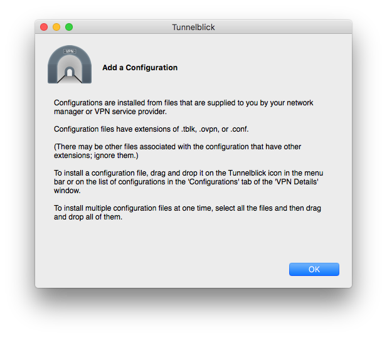Close the Tunnelblick window with the red button
The width and height of the screenshot is (387, 338).
point(44,27)
